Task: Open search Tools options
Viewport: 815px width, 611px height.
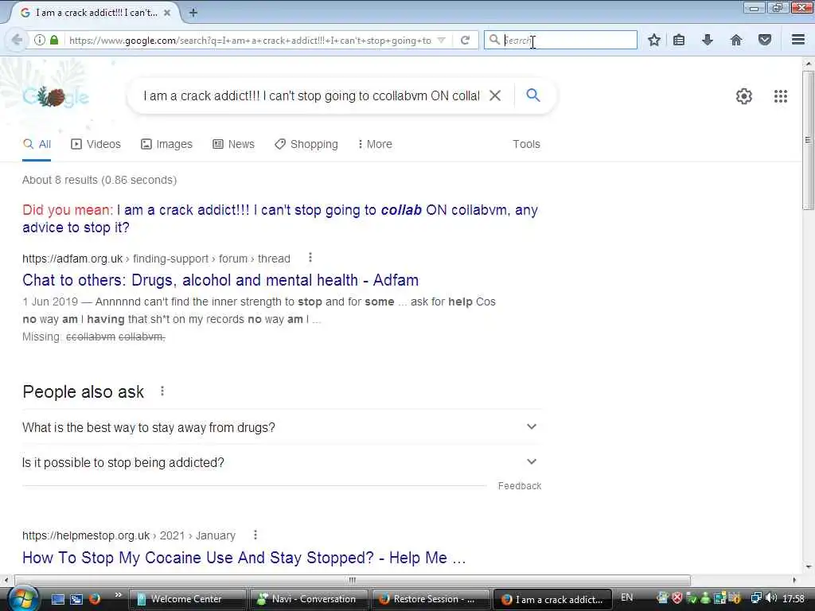Action: pos(526,145)
